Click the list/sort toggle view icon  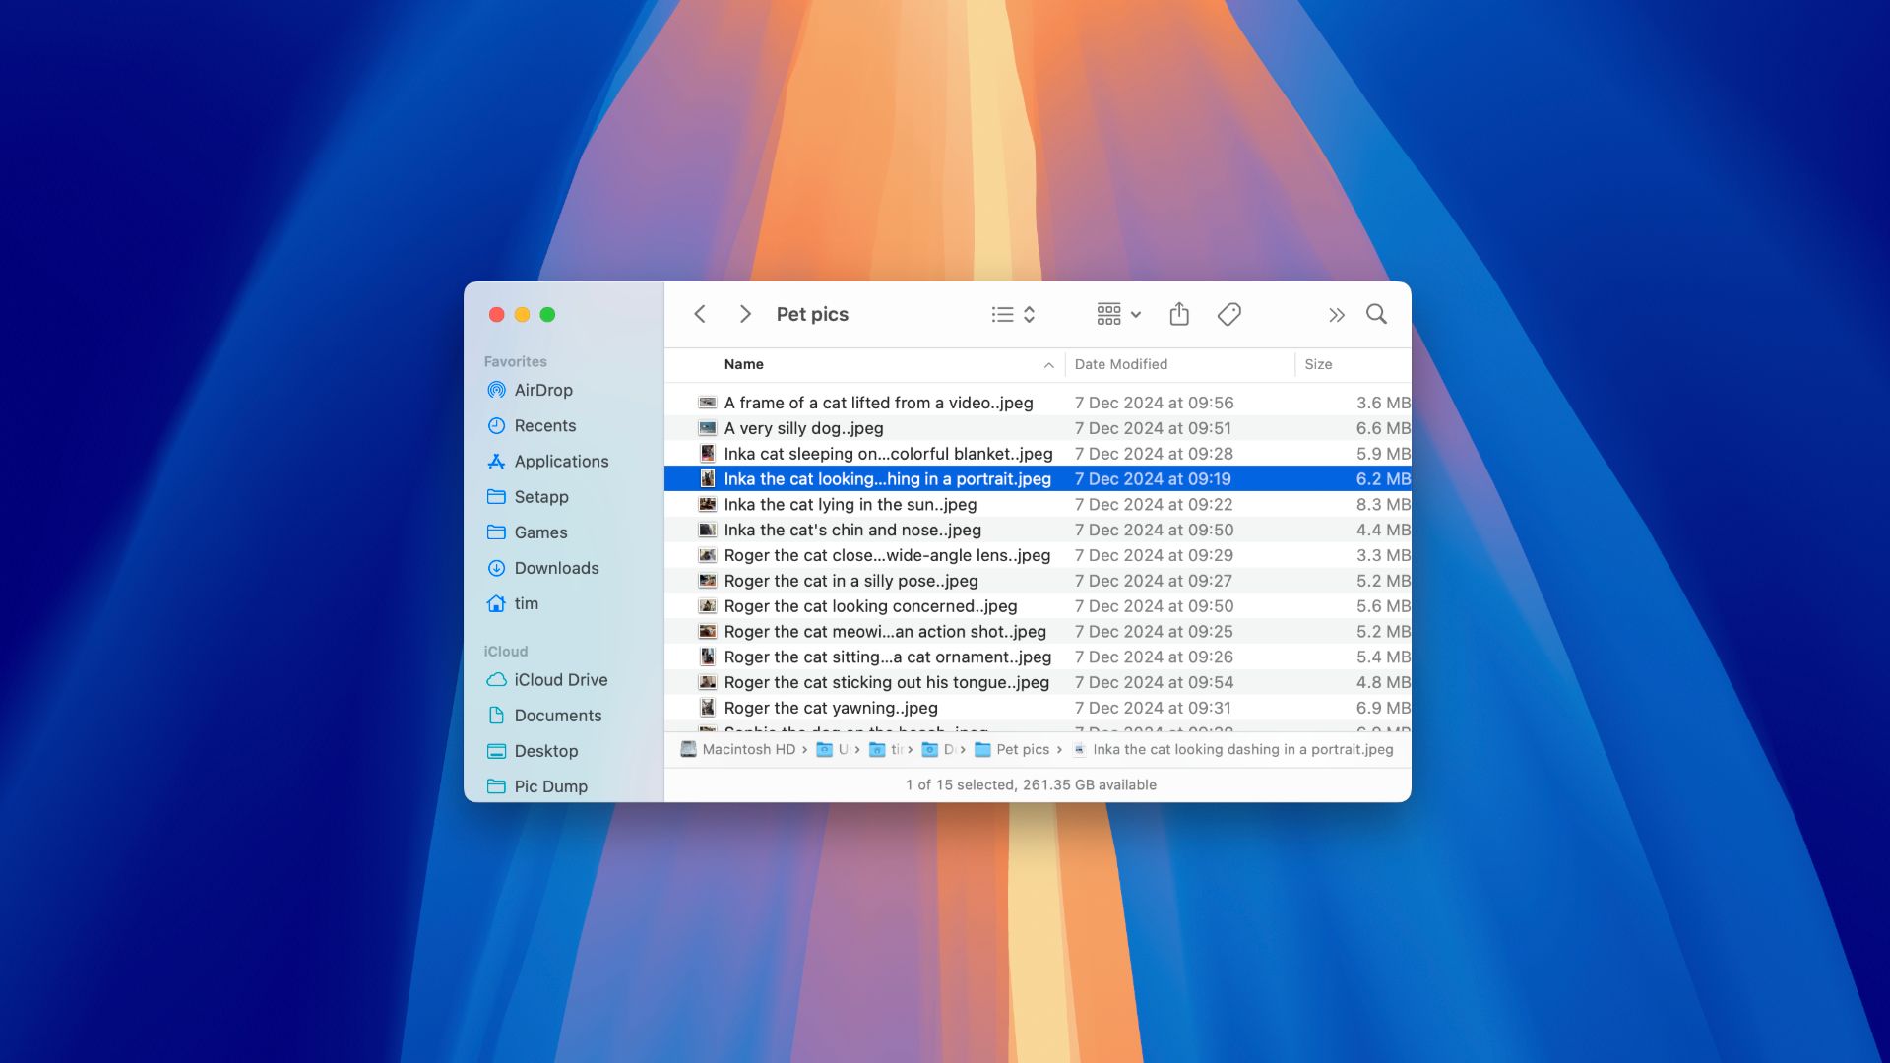tap(1013, 314)
